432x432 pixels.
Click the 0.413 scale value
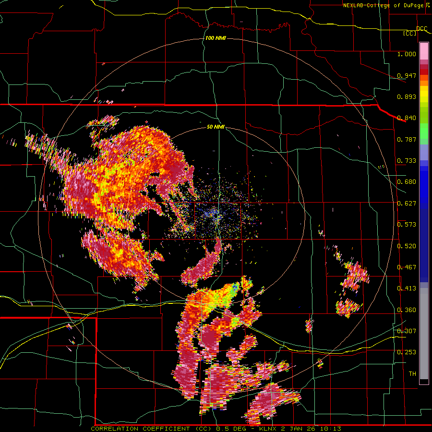[x=407, y=288]
